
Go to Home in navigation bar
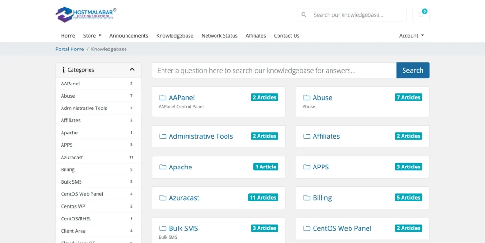(x=68, y=36)
